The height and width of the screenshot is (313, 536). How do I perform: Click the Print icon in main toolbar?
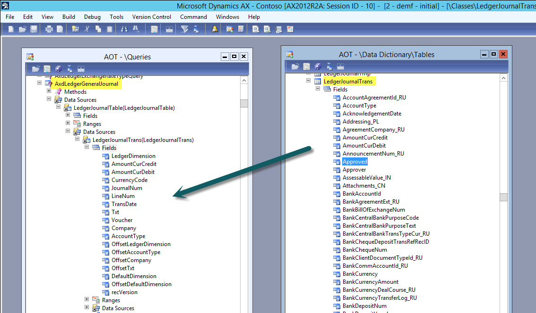pos(49,29)
